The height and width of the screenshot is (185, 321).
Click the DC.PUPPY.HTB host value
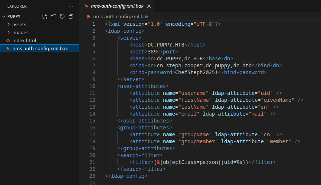click(x=166, y=45)
